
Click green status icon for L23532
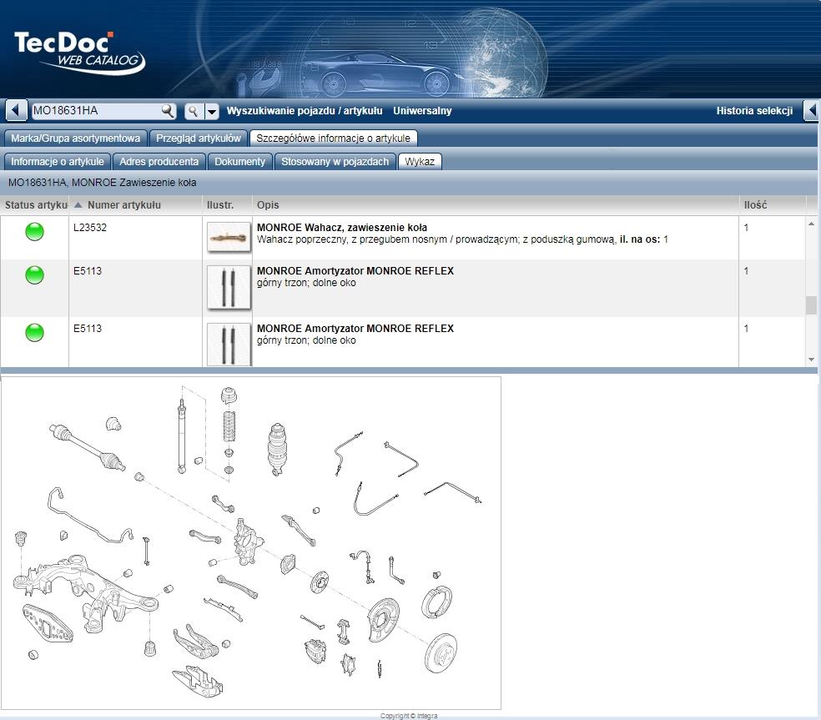pyautogui.click(x=34, y=231)
